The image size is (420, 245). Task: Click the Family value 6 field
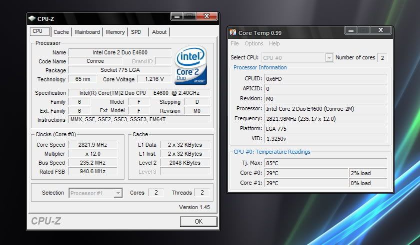[79, 102]
